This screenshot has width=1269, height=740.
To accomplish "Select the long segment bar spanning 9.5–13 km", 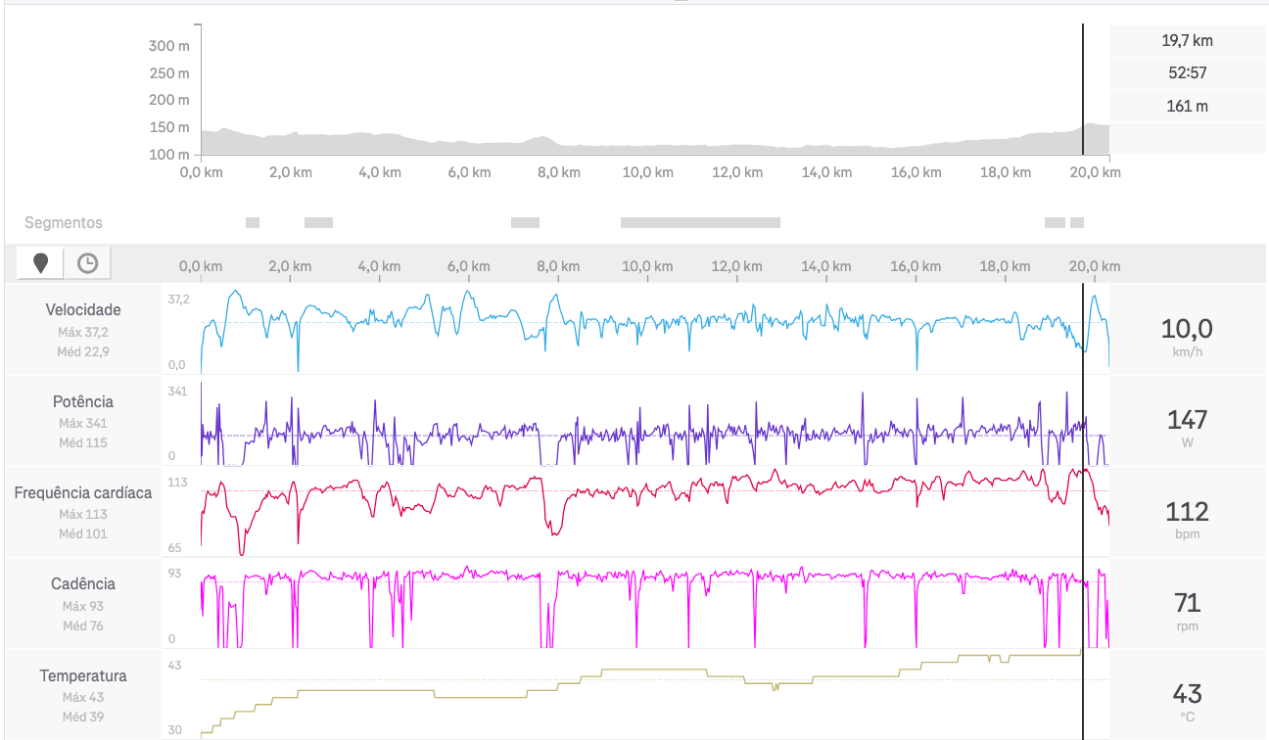I will click(700, 223).
